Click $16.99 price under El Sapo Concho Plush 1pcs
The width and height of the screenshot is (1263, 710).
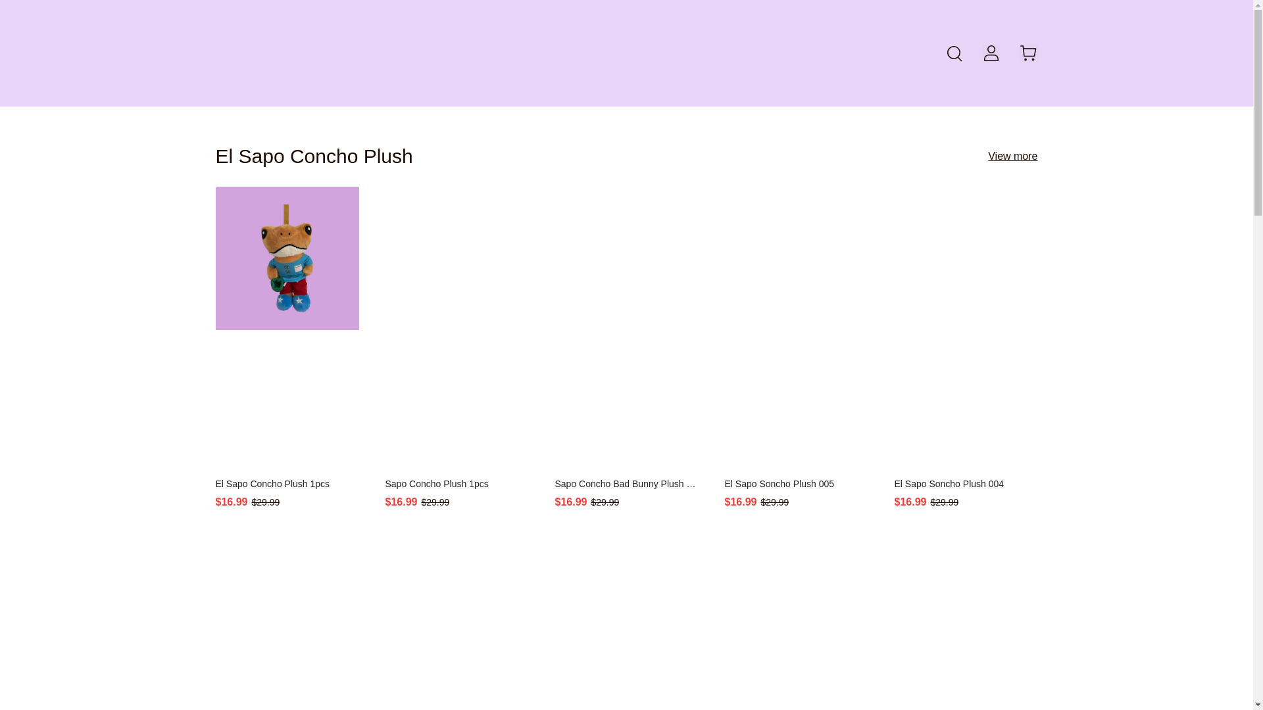[x=232, y=502]
